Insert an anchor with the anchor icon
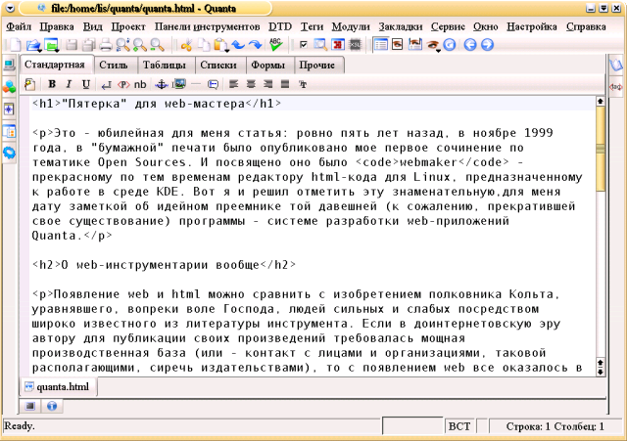The height and width of the screenshot is (441, 627). coord(163,84)
